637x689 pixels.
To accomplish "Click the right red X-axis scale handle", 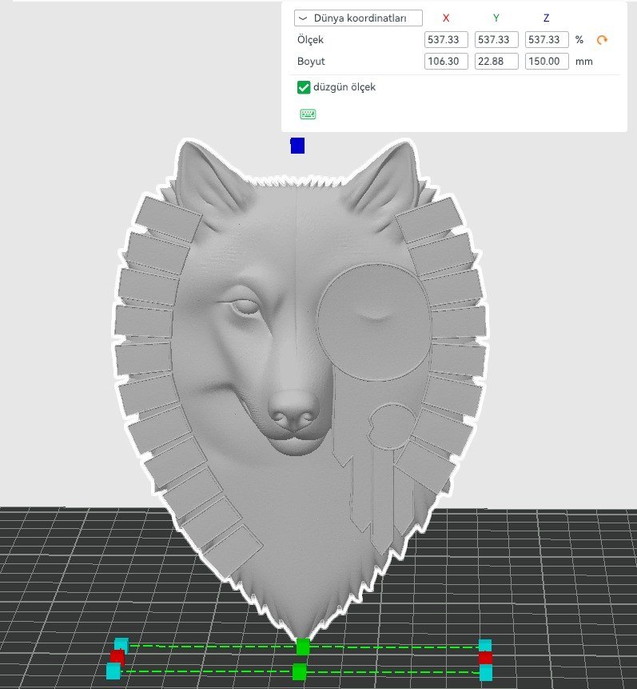I will tap(484, 658).
